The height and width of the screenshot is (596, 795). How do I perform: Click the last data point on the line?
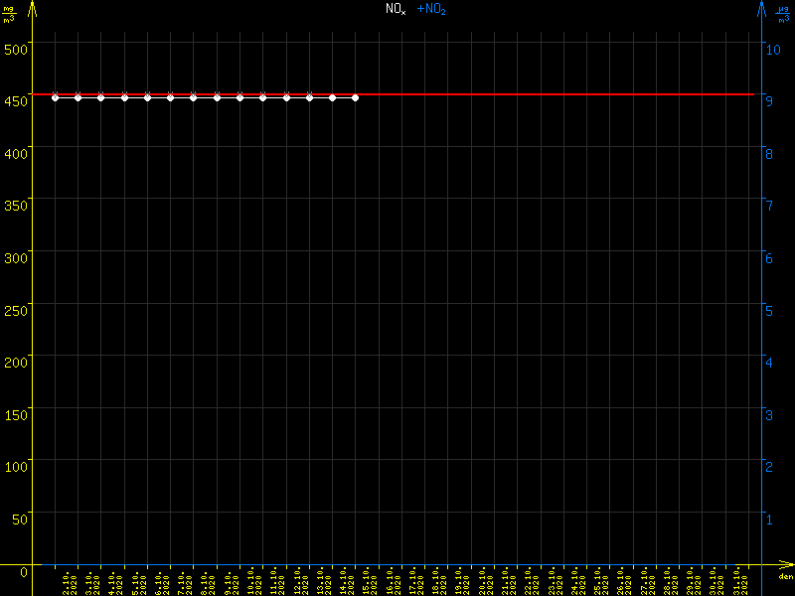point(355,97)
